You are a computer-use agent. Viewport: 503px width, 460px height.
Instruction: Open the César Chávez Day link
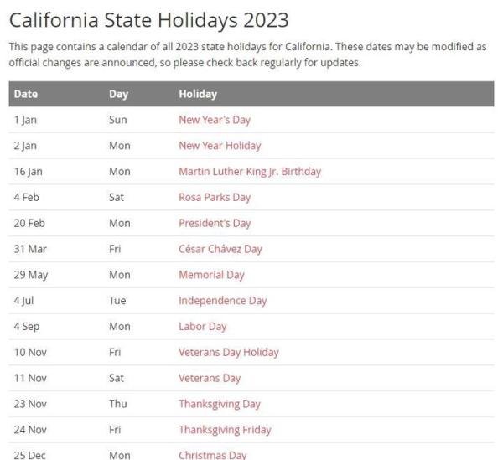pyautogui.click(x=220, y=249)
